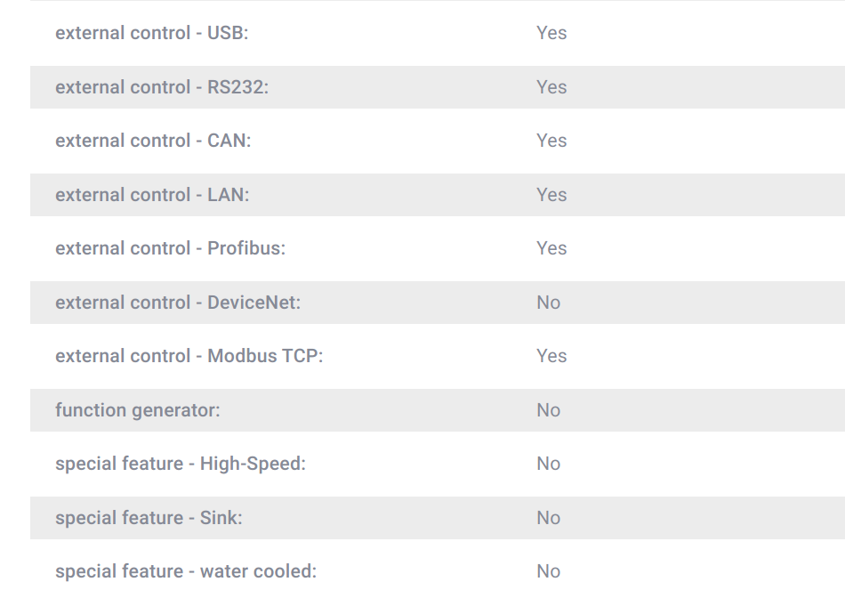The height and width of the screenshot is (598, 845).
Task: Select the No value for DeviceNet
Action: coord(548,303)
